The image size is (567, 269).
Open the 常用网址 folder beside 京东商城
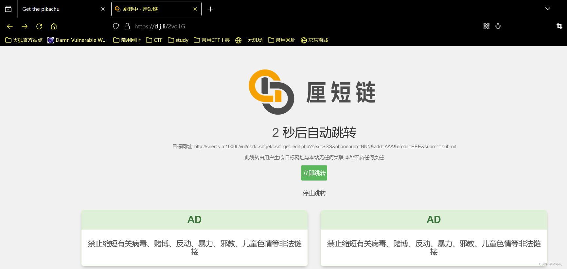[x=282, y=40]
